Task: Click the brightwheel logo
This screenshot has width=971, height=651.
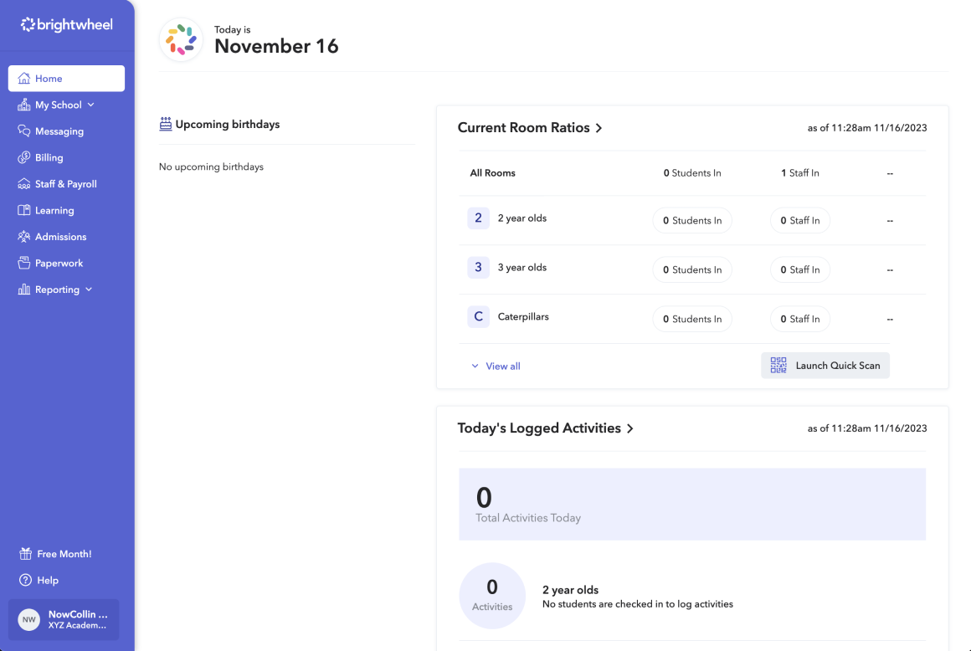Action: pyautogui.click(x=66, y=24)
